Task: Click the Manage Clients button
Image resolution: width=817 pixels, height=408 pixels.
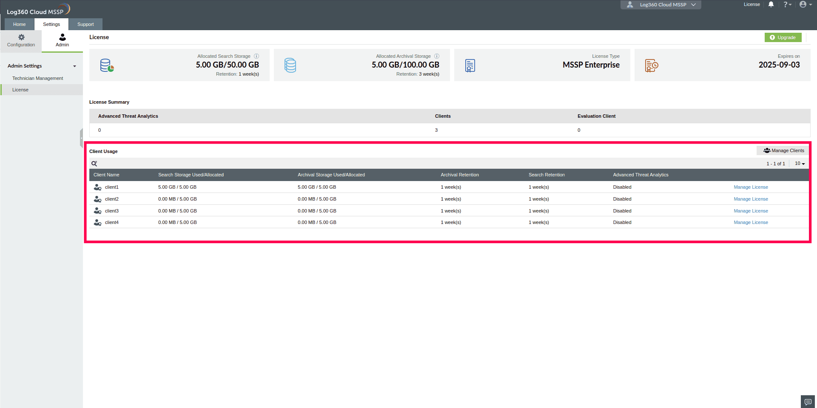Action: click(x=783, y=150)
